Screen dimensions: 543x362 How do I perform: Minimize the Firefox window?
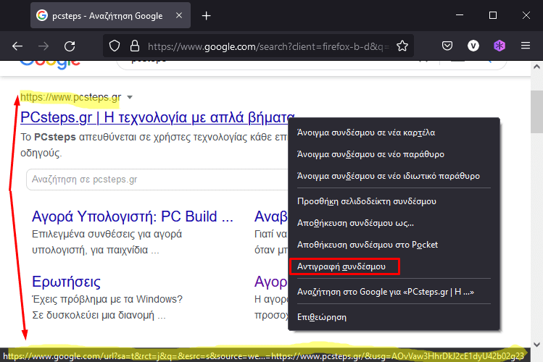(460, 15)
